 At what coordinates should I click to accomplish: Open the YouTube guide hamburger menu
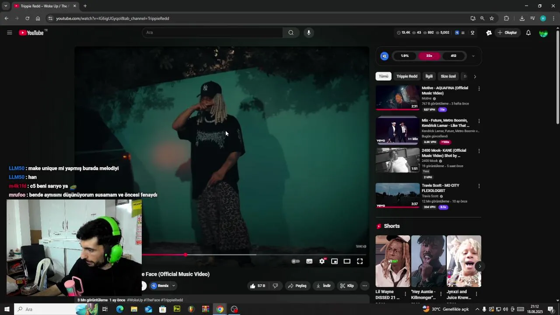coord(9,32)
